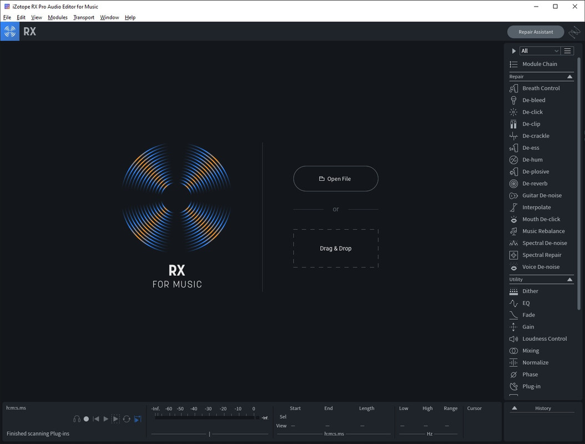
Task: Click the Open File button
Action: (x=335, y=179)
